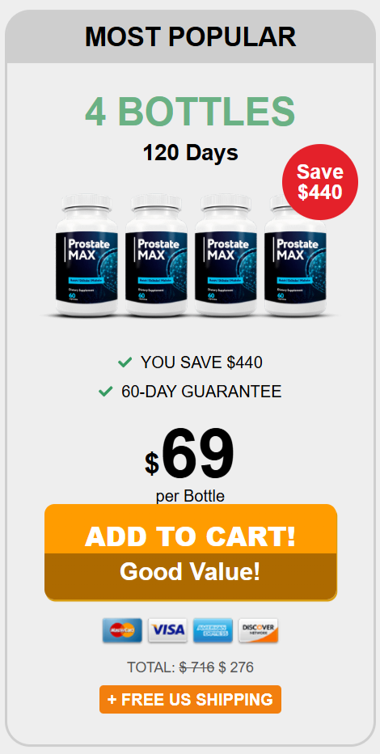Click the 4 BOTTLES green heading
Screen dimensions: 380x754
pos(190,111)
